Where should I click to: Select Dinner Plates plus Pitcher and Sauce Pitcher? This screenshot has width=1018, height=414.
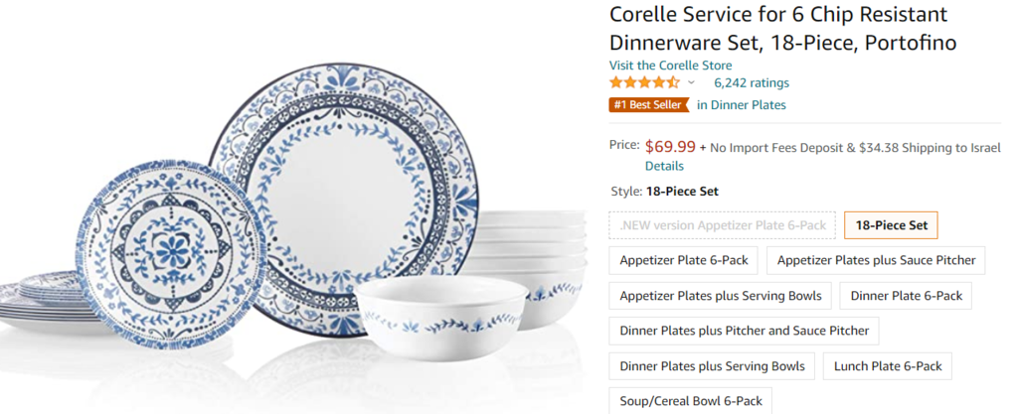point(744,331)
